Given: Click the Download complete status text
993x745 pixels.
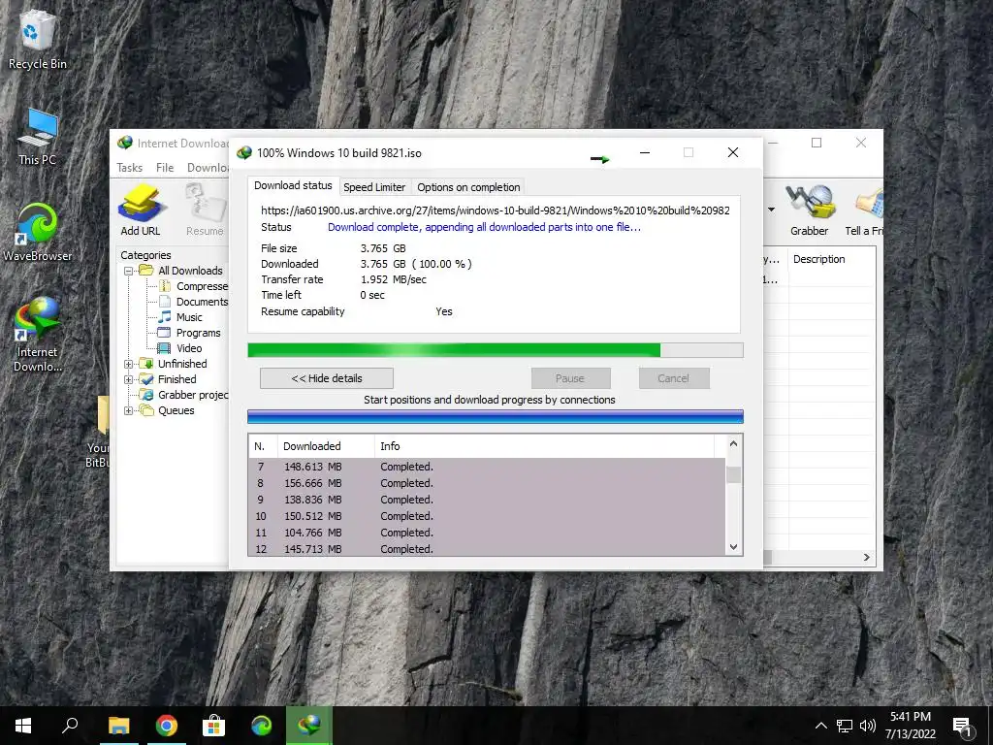Looking at the screenshot, I should pyautogui.click(x=485, y=227).
